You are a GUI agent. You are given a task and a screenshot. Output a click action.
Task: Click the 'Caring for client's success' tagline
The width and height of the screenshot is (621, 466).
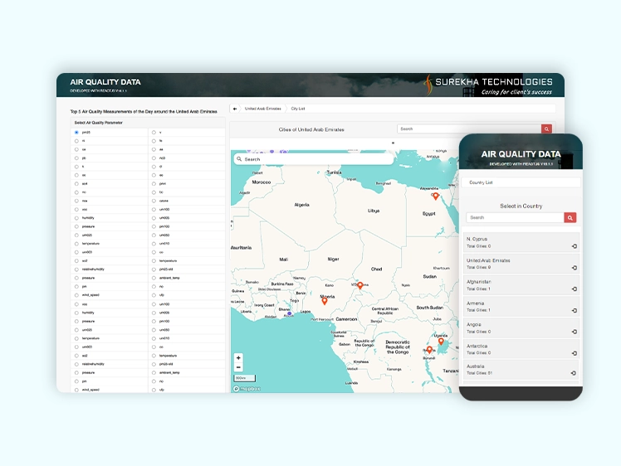[516, 92]
